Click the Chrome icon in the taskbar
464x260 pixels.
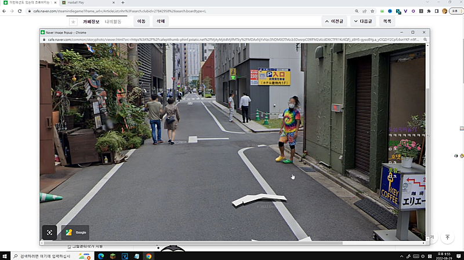point(148,256)
